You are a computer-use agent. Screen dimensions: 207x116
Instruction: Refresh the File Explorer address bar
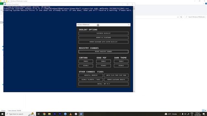tap(181, 17)
